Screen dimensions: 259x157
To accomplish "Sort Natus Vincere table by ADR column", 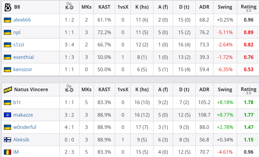I will click(204, 89).
